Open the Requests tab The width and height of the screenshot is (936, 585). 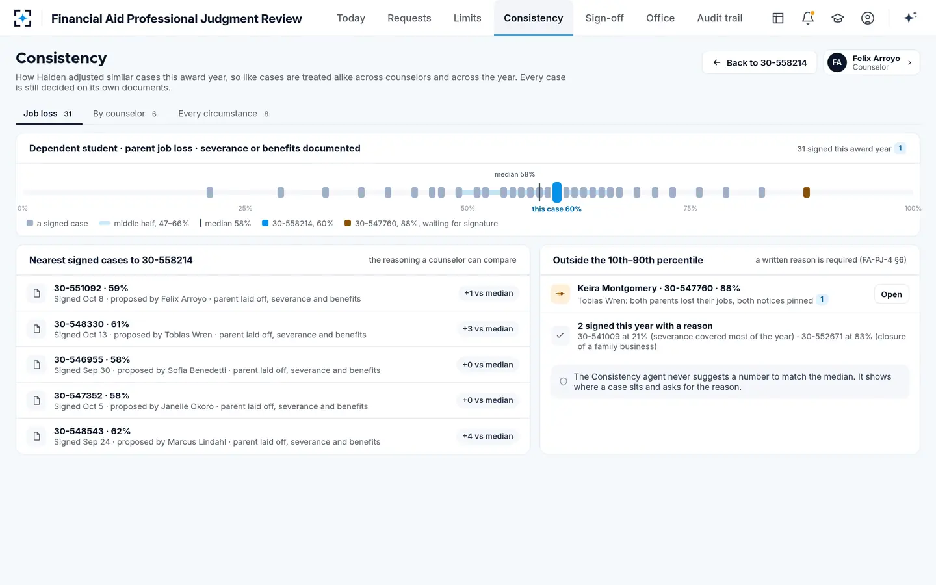[x=409, y=18]
